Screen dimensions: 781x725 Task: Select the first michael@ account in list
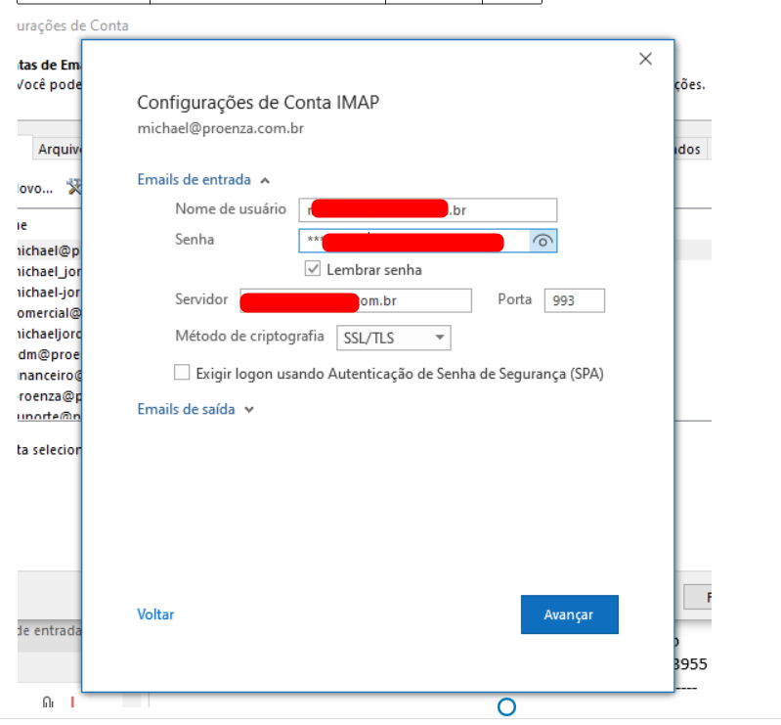click(49, 250)
